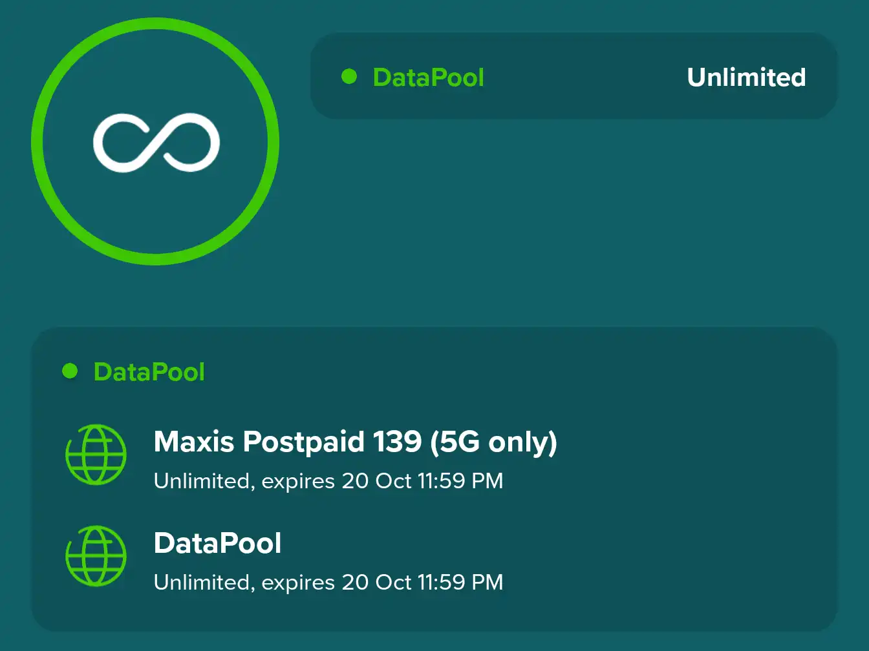Select the DataPool legend label next to Unlimited

coord(428,77)
